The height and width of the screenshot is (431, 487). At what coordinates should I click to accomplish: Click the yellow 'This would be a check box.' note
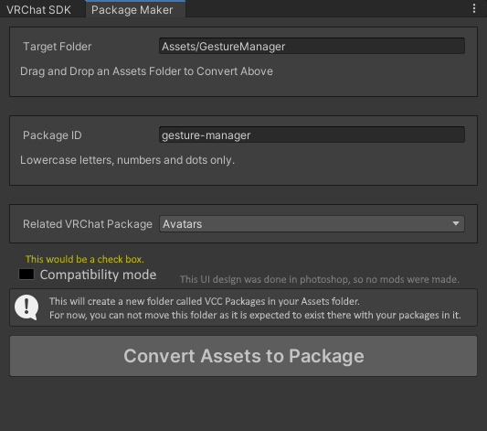85,259
